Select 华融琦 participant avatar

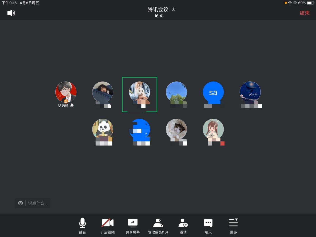(x=66, y=92)
